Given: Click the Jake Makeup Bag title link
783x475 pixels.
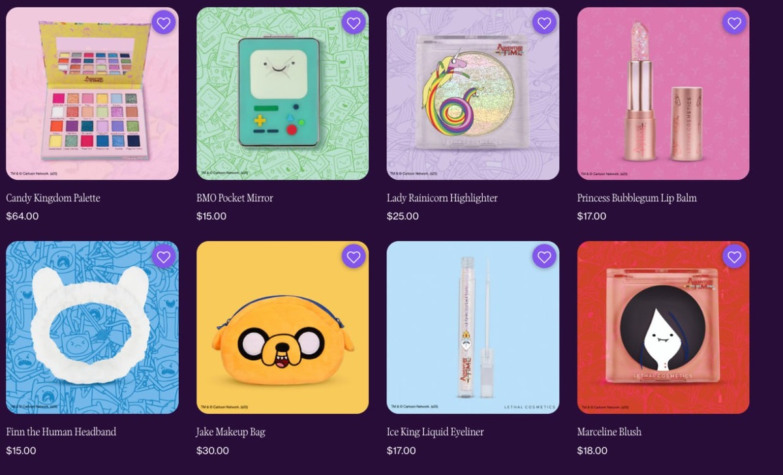Looking at the screenshot, I should tap(231, 432).
